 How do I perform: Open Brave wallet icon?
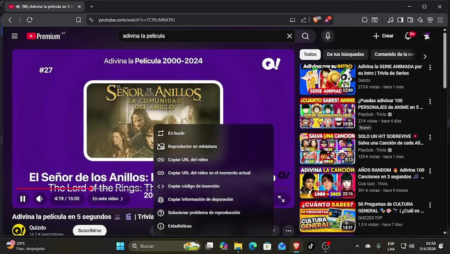(410, 20)
